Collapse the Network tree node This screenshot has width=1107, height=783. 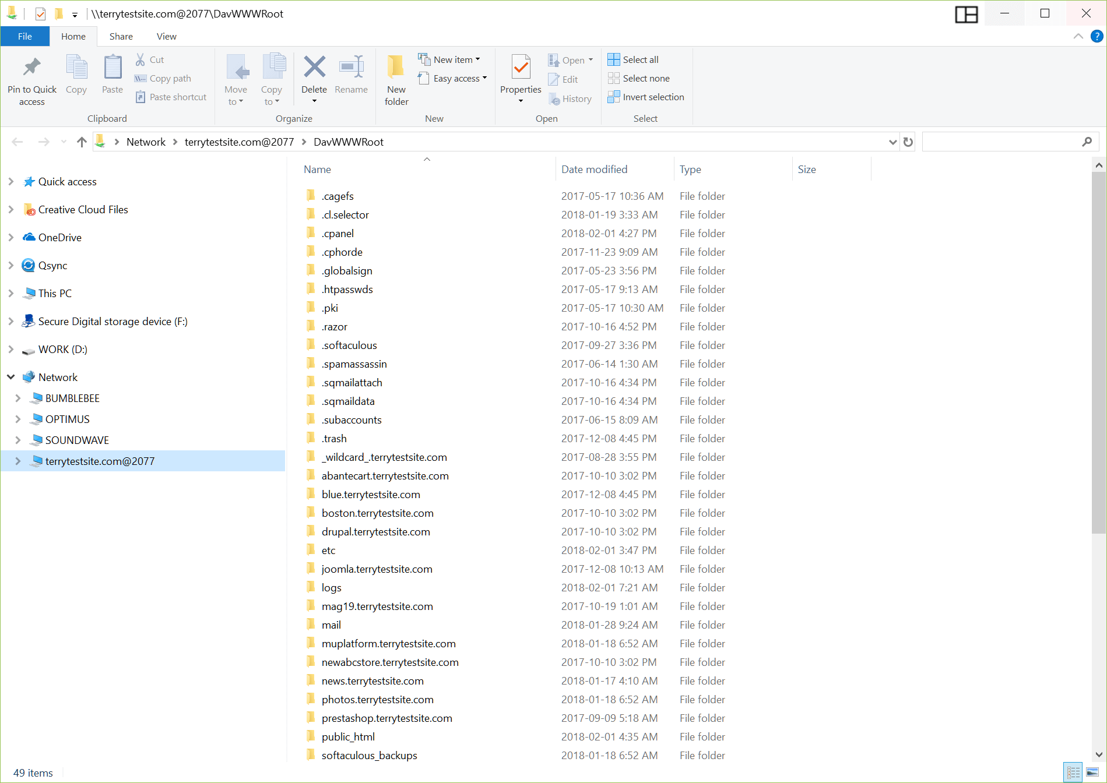click(11, 377)
